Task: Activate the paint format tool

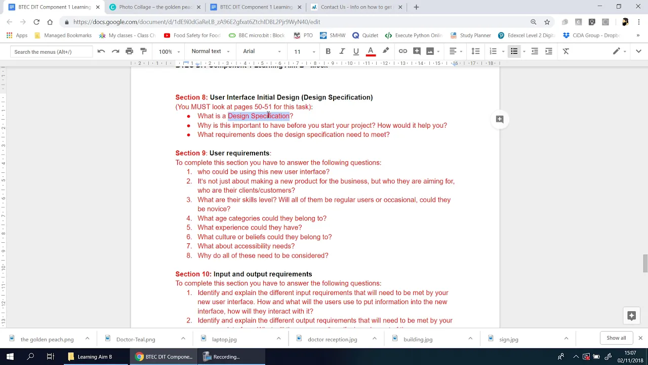Action: 143,51
